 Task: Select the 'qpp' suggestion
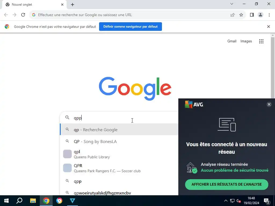click(119, 181)
